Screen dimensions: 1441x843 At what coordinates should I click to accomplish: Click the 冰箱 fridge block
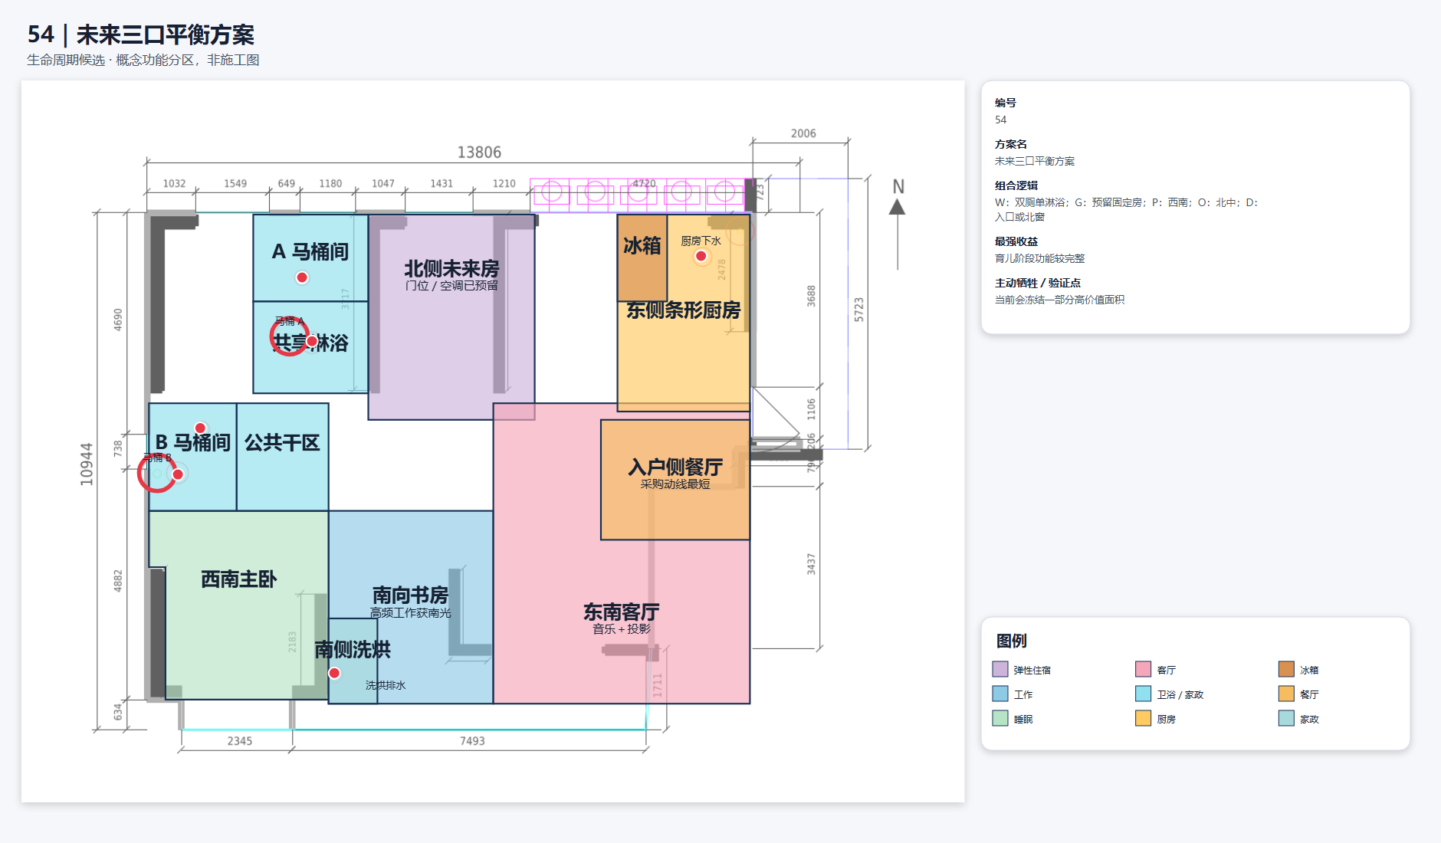pyautogui.click(x=642, y=257)
